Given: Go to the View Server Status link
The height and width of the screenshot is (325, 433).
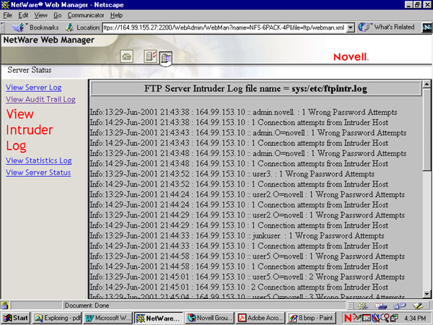Looking at the screenshot, I should pos(38,173).
